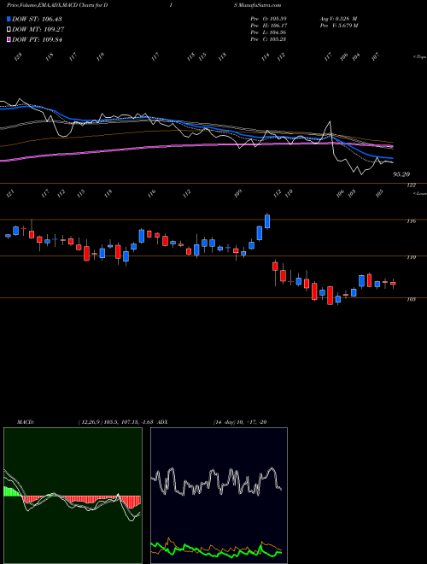
Task: Click the magenta DOW PT legend swatch
Action: coord(9,39)
